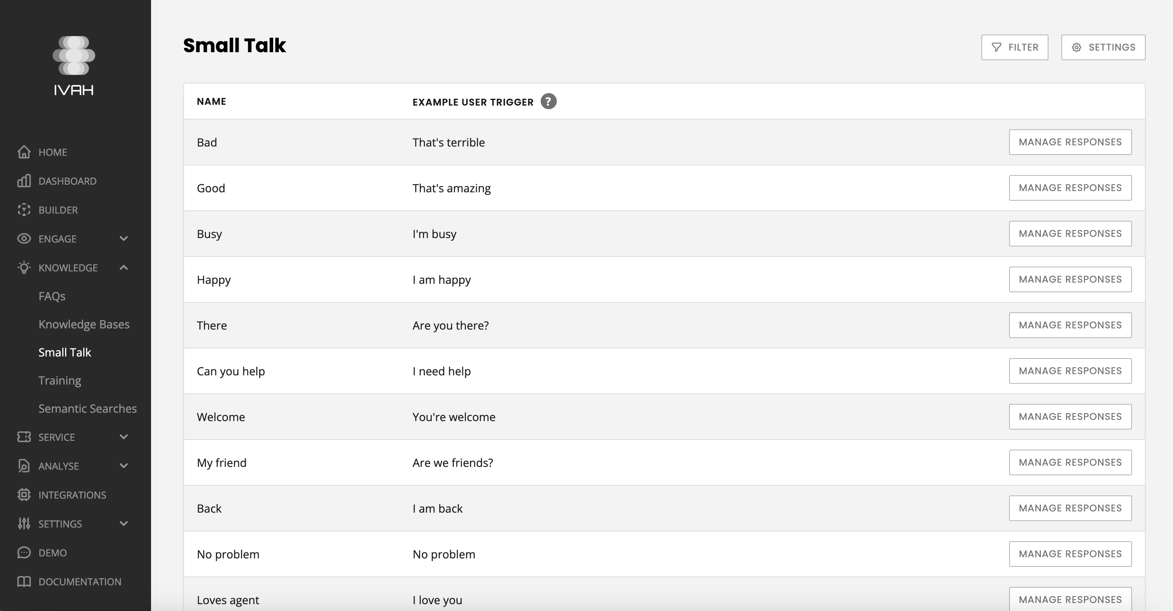
Task: Select the Builder icon in sidebar
Action: tap(24, 210)
